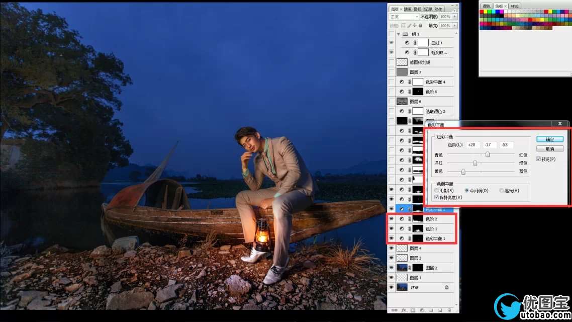
Task: Open the blend mode 正常 dropdown
Action: coord(404,17)
